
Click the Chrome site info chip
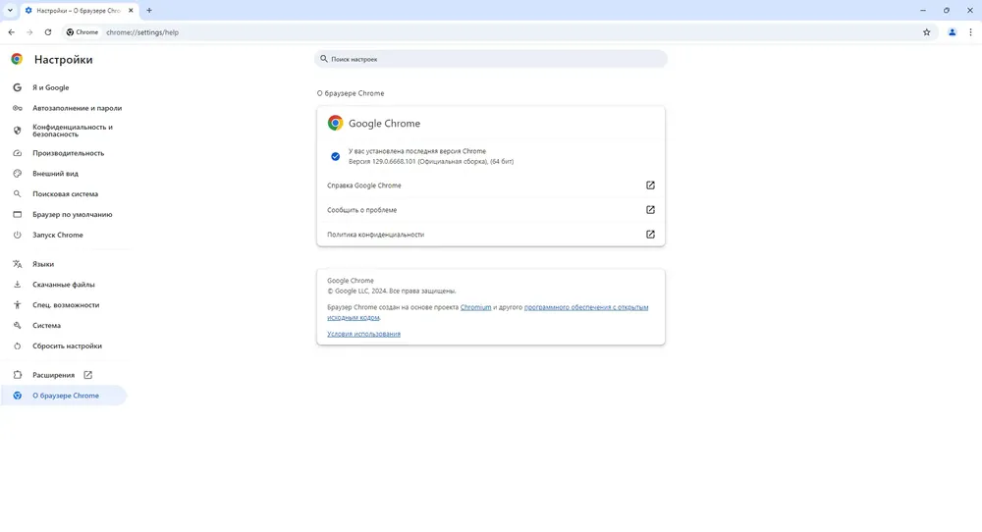pos(82,32)
